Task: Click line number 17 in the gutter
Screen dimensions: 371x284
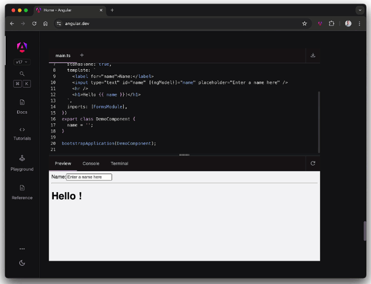Action: [x=53, y=125]
